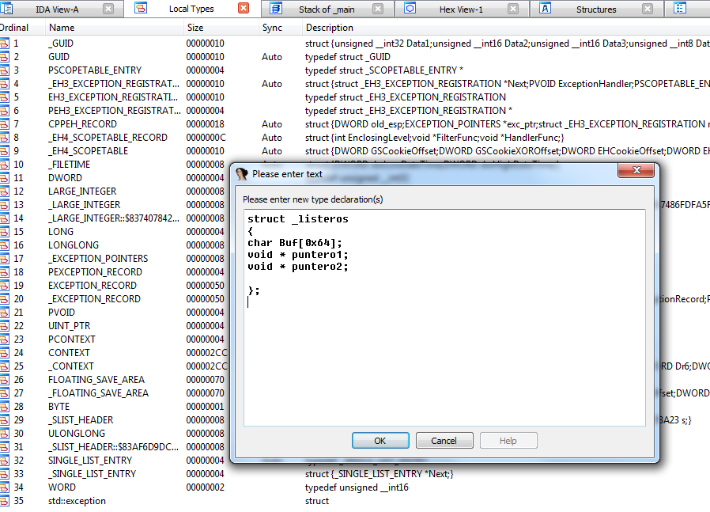Close the Local Types tab
Screen dimensions: 710x512
coord(244,9)
